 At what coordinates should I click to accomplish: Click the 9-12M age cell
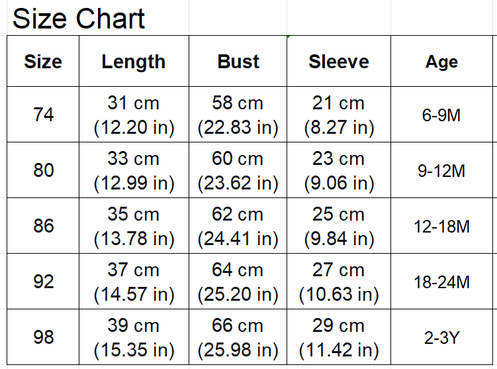pyautogui.click(x=441, y=170)
